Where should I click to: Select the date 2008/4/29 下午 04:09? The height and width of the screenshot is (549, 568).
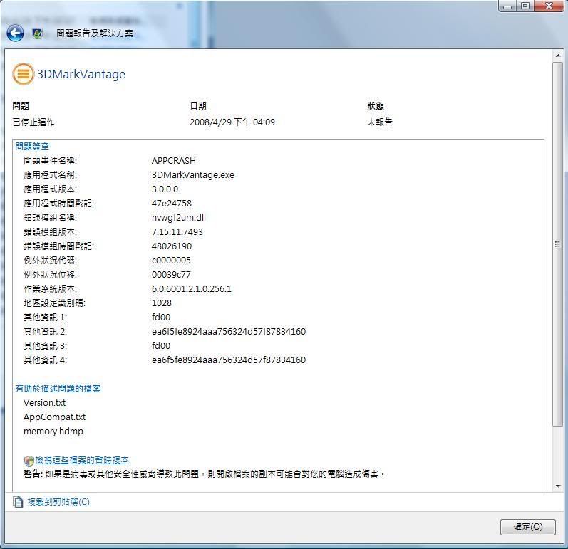click(232, 122)
